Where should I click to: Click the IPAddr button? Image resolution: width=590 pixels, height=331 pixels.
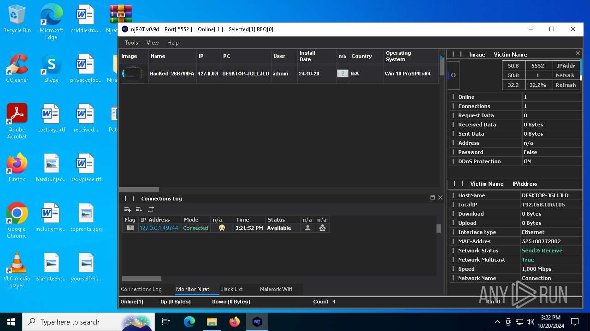(566, 66)
